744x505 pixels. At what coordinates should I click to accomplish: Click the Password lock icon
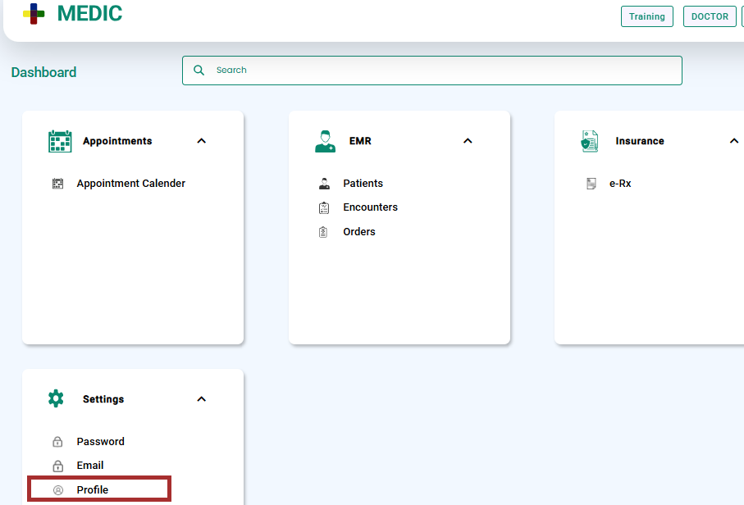pyautogui.click(x=57, y=441)
